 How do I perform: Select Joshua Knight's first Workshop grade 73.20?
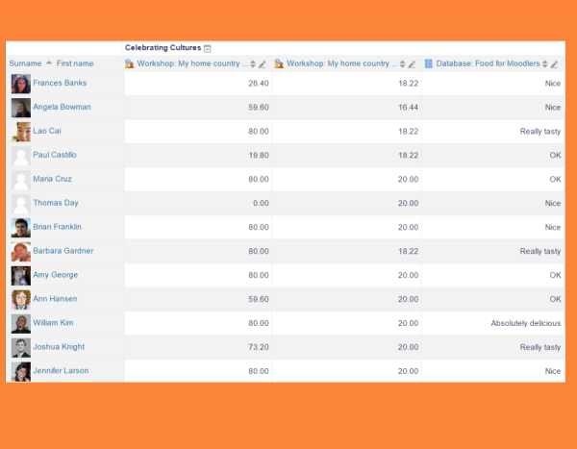click(x=258, y=347)
